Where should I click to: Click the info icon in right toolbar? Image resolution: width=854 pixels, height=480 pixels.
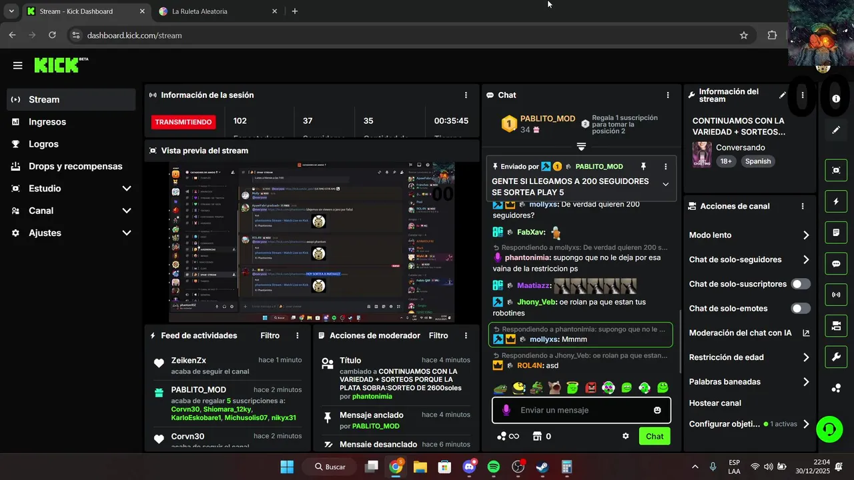tap(836, 99)
